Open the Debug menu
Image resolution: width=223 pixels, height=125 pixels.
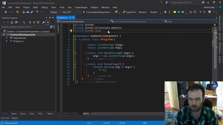point(44,7)
